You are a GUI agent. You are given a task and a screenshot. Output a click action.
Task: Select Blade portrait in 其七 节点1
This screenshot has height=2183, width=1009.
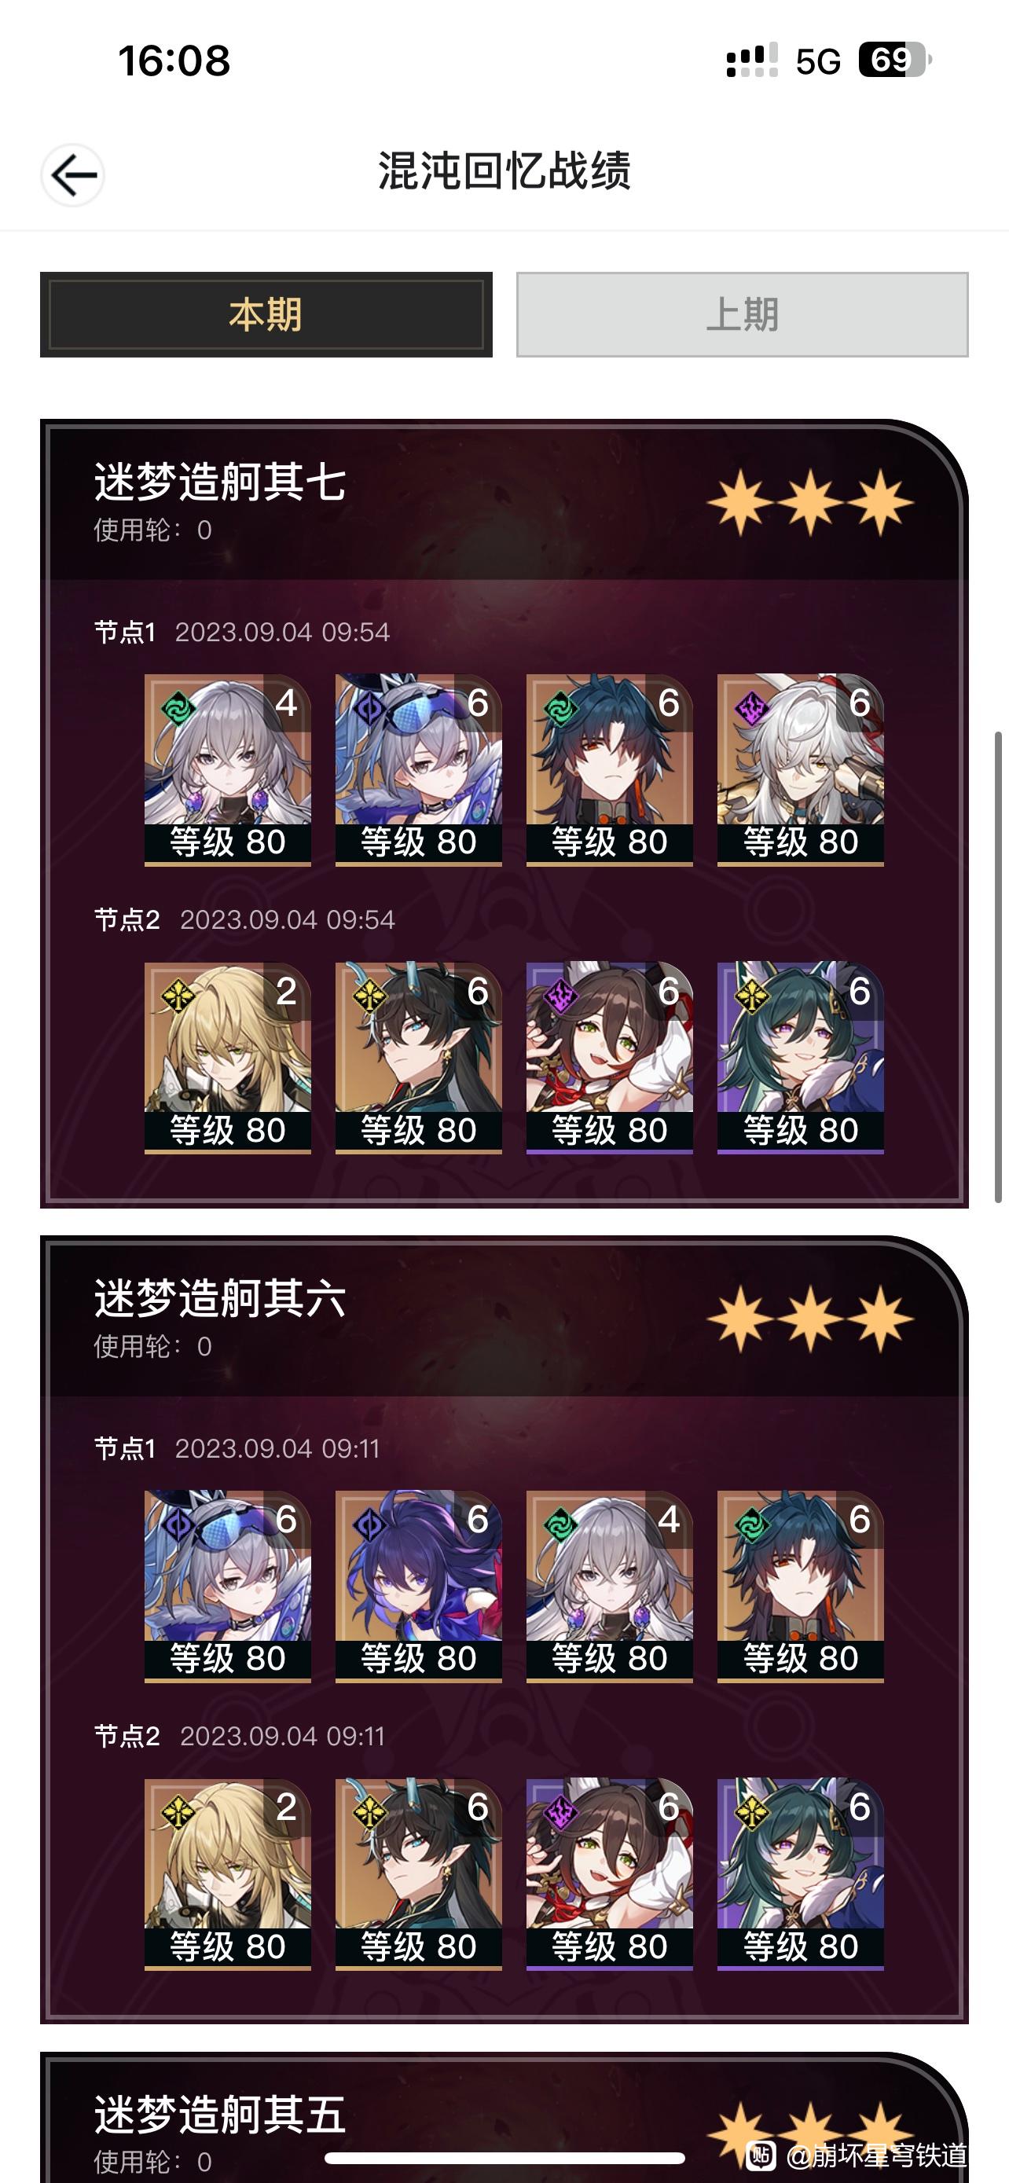(x=609, y=769)
